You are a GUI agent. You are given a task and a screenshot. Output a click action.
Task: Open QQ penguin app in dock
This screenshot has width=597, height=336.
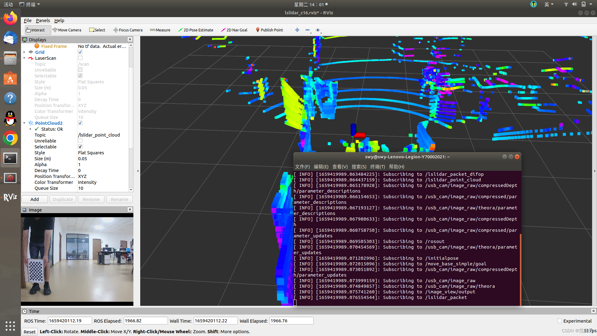10,118
